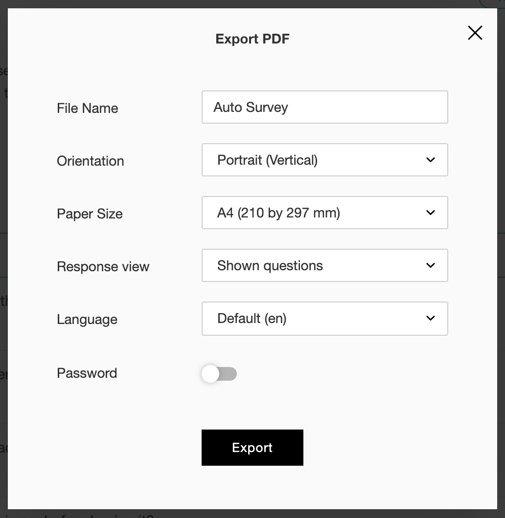The image size is (505, 518).
Task: Click the chevron arrow in Orientation field
Action: (x=431, y=160)
